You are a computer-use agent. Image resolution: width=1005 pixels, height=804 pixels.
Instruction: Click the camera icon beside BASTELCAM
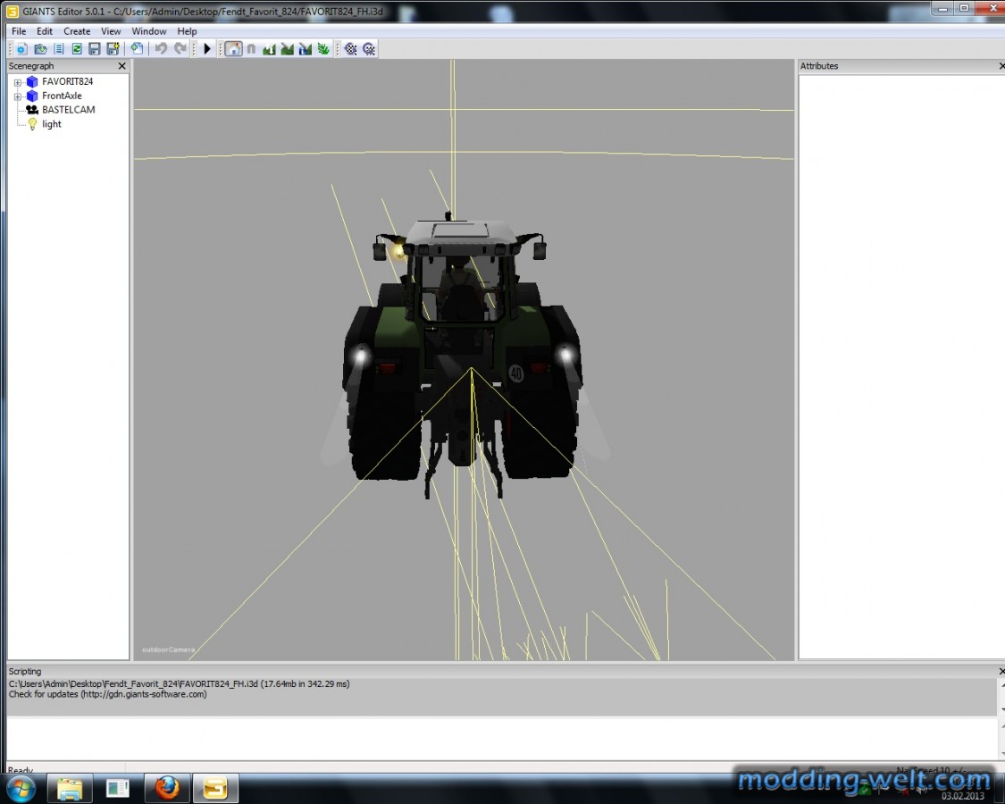pyautogui.click(x=32, y=110)
